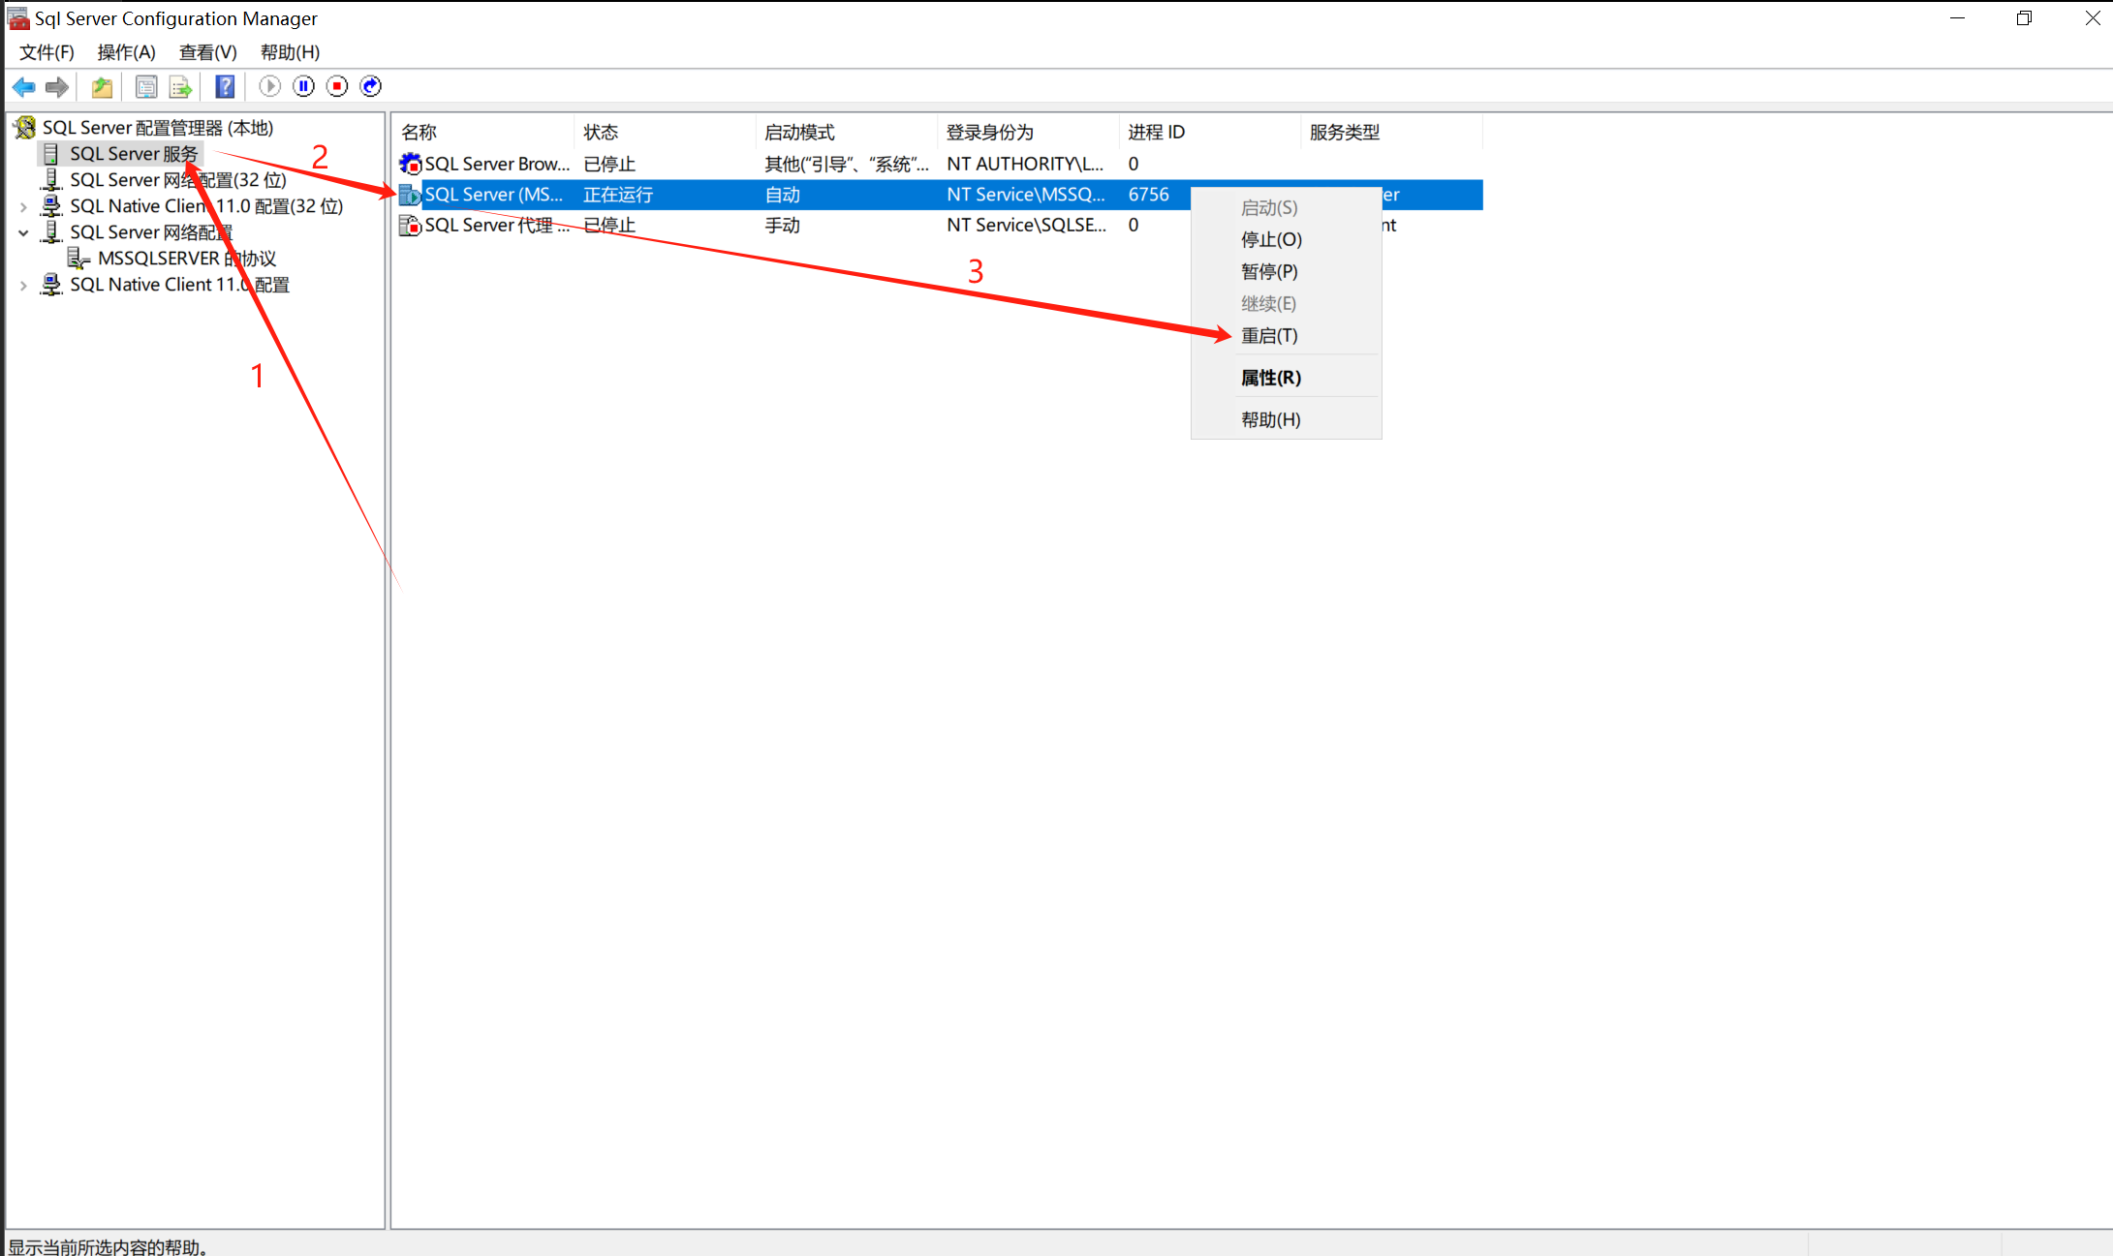Click the Back arrow toolbar icon
The width and height of the screenshot is (2113, 1256).
[x=24, y=87]
